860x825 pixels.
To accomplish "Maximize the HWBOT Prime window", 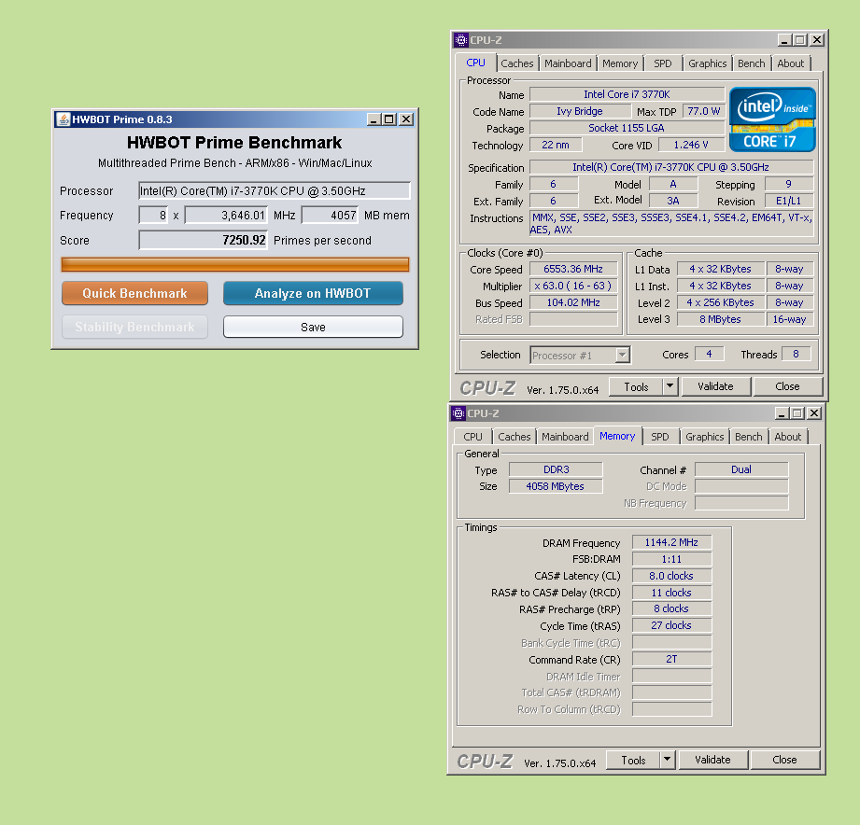I will tap(389, 119).
